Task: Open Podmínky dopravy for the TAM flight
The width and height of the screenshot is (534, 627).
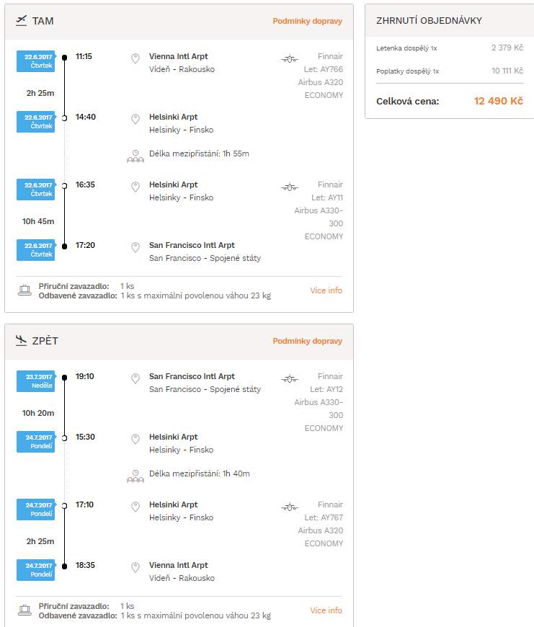Action: click(308, 21)
